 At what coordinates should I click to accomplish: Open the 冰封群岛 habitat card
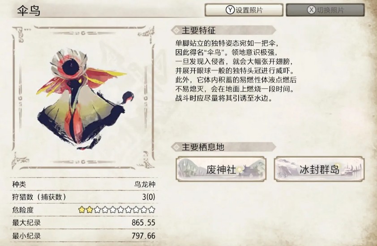click(x=319, y=169)
